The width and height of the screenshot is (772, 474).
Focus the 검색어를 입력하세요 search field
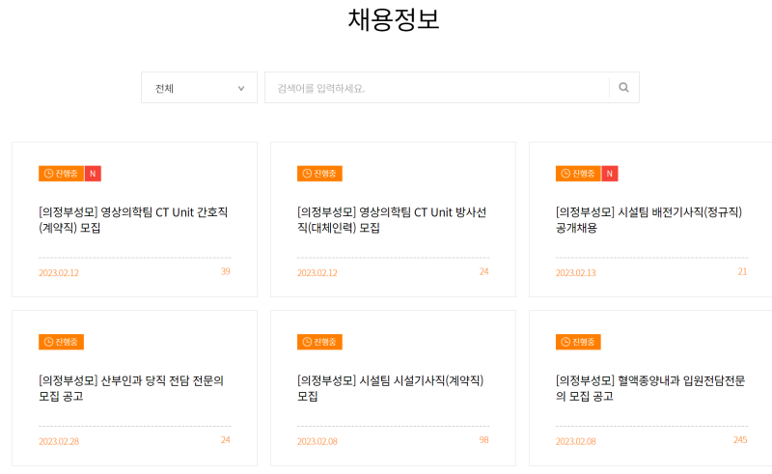coord(436,88)
